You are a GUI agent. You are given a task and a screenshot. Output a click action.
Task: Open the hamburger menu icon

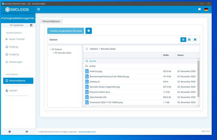click(x=39, y=9)
